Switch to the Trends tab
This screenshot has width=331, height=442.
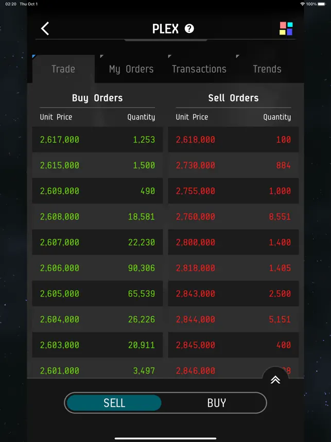[x=267, y=69]
